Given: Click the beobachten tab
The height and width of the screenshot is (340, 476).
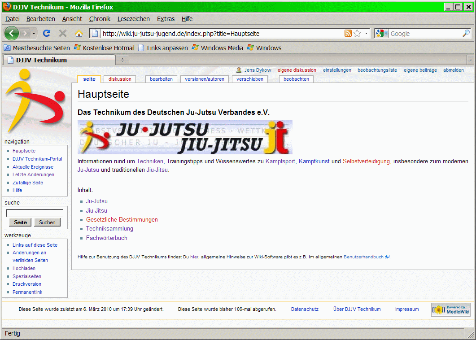Looking at the screenshot, I should (x=296, y=79).
